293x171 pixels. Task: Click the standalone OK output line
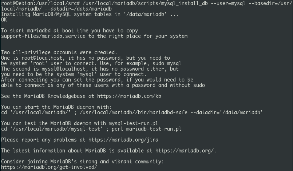[4, 20]
